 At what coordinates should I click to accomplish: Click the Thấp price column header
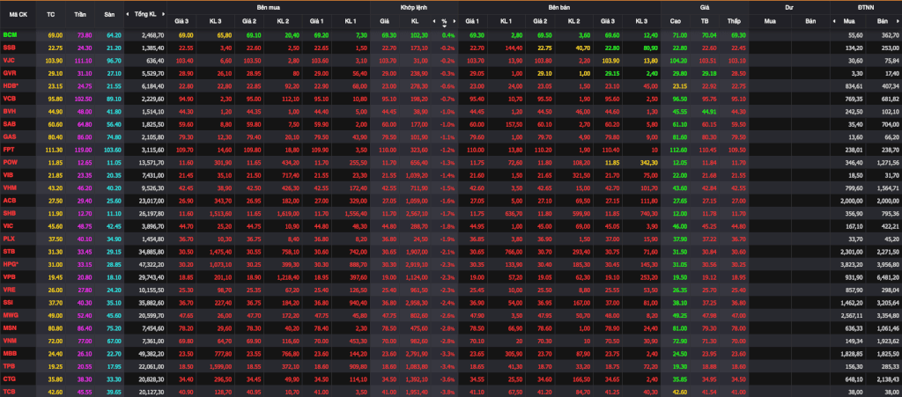point(734,21)
